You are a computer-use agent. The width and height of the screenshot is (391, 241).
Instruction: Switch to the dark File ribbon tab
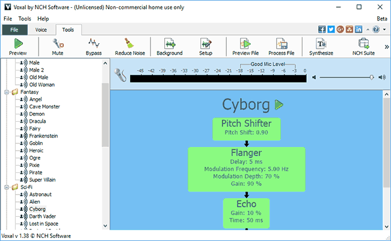click(14, 30)
